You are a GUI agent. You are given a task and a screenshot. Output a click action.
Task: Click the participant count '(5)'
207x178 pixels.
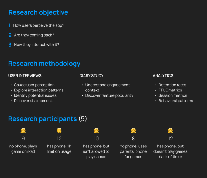click(83, 119)
